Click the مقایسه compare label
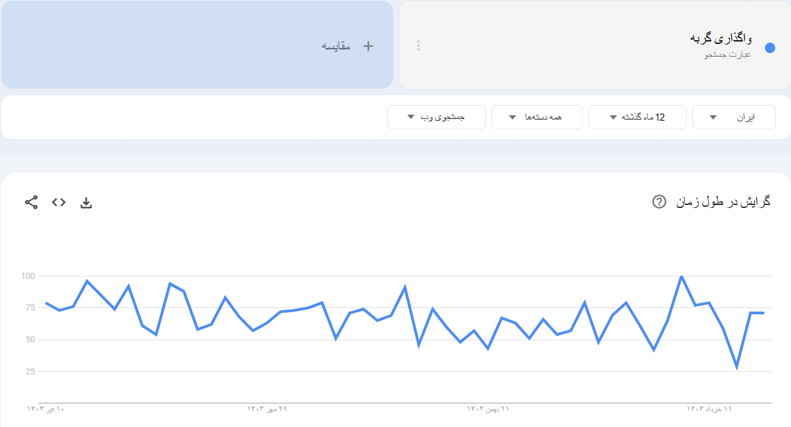The width and height of the screenshot is (791, 427). (336, 46)
